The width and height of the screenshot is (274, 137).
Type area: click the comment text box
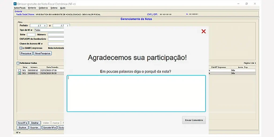point(136,93)
